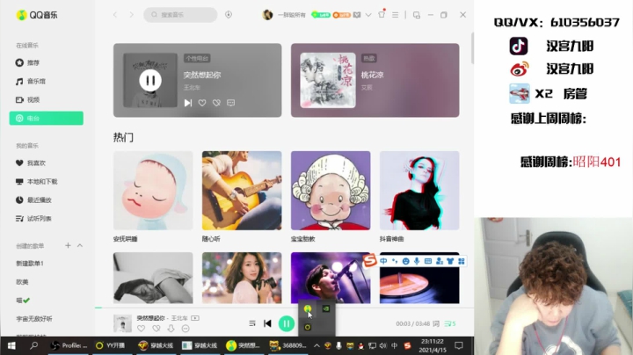Toggle 中 Chinese mode on Sogou toolbar
This screenshot has width=633, height=355.
pyautogui.click(x=383, y=261)
